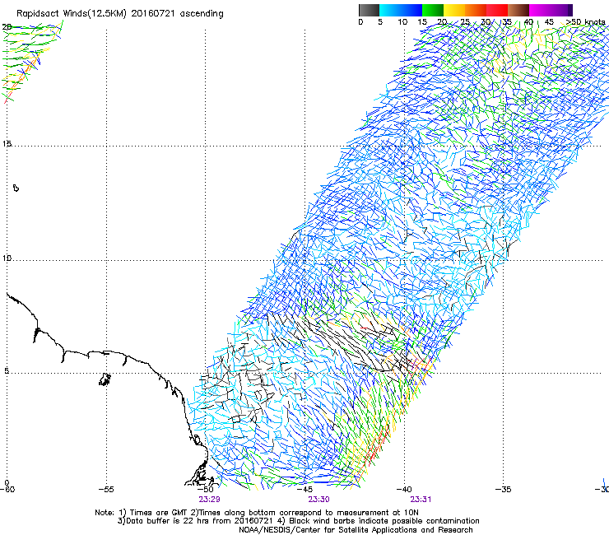Click the purple time label '23:31'
Viewport: 609px width, 535px height.
click(421, 500)
